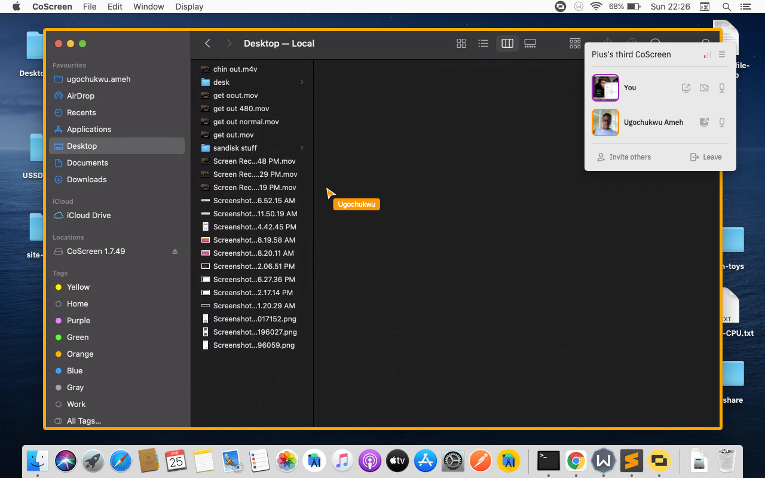Open Podcasts from the Dock
Image resolution: width=765 pixels, height=478 pixels.
click(x=370, y=461)
